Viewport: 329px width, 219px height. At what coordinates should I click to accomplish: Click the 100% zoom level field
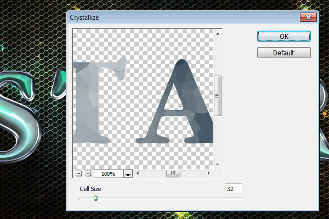pos(108,174)
